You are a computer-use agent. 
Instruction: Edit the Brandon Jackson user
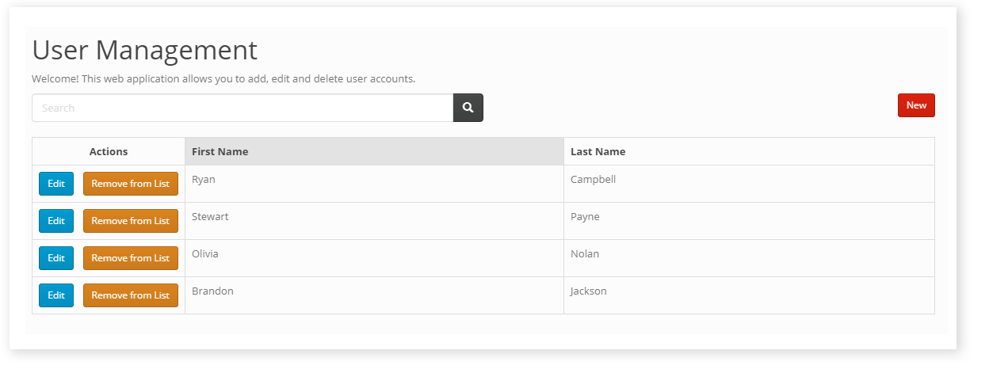click(56, 295)
